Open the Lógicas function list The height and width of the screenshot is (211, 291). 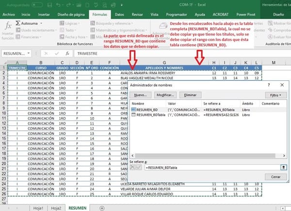71,23
